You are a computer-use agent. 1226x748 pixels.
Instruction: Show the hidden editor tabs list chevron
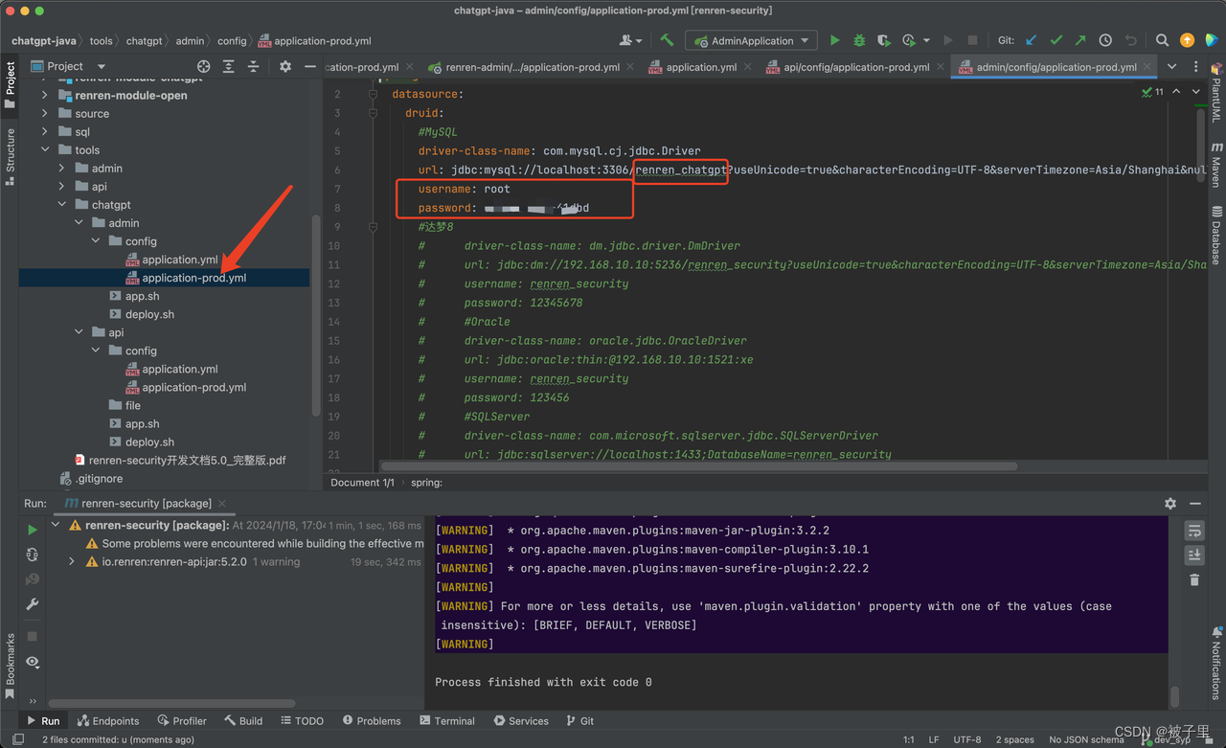tap(1171, 66)
